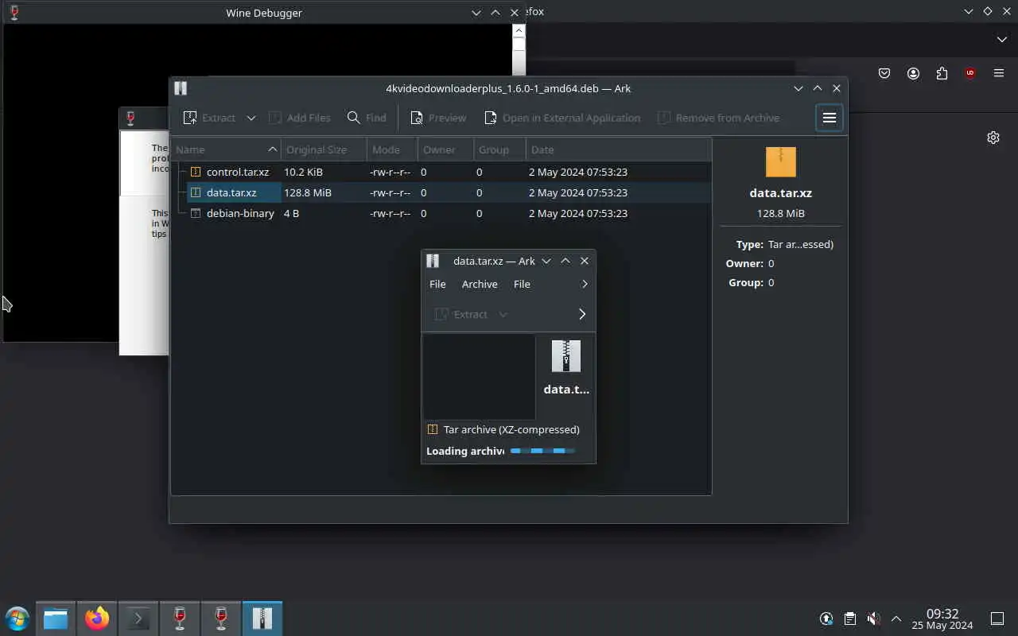The width and height of the screenshot is (1018, 636).
Task: Click Extract in the main Ark toolbar
Action: tap(209, 118)
